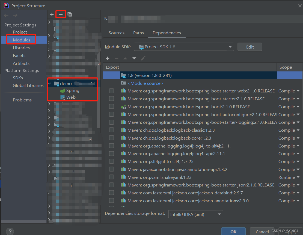Move dependency down with triangle arrow

coord(134,58)
